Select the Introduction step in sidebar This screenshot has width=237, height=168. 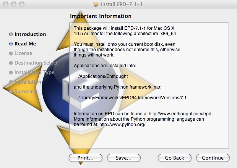[30, 34]
